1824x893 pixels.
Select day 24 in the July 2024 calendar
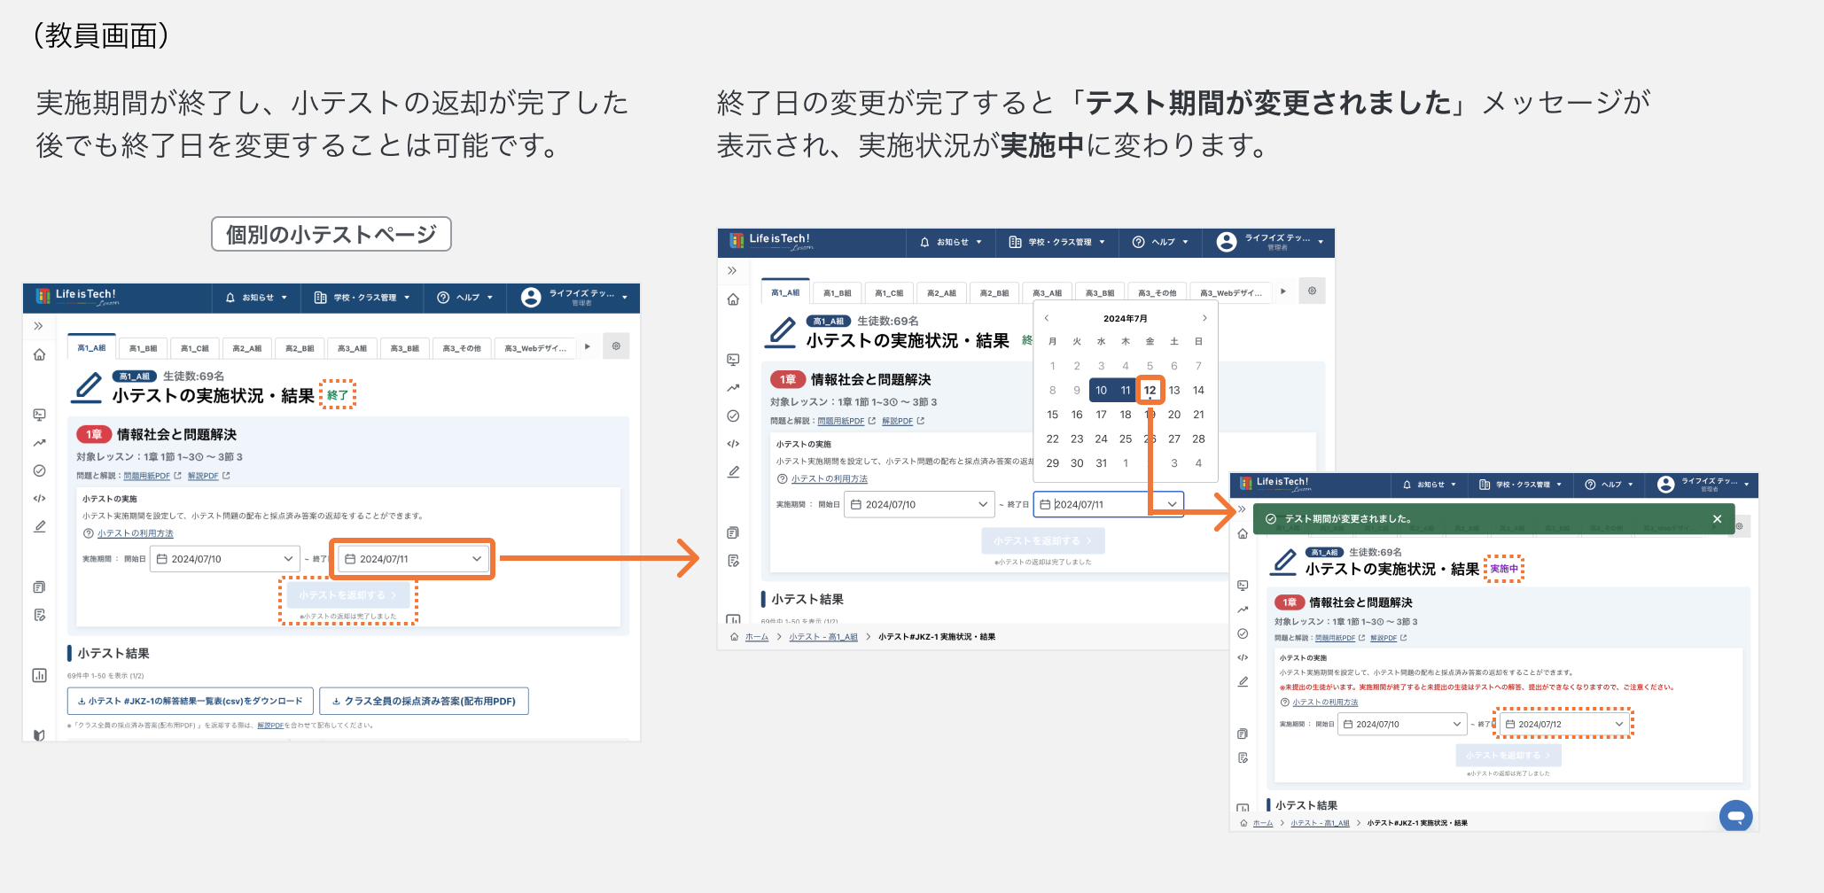[1101, 439]
